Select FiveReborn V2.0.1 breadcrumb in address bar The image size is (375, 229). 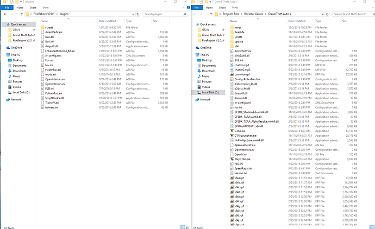[x=44, y=14]
